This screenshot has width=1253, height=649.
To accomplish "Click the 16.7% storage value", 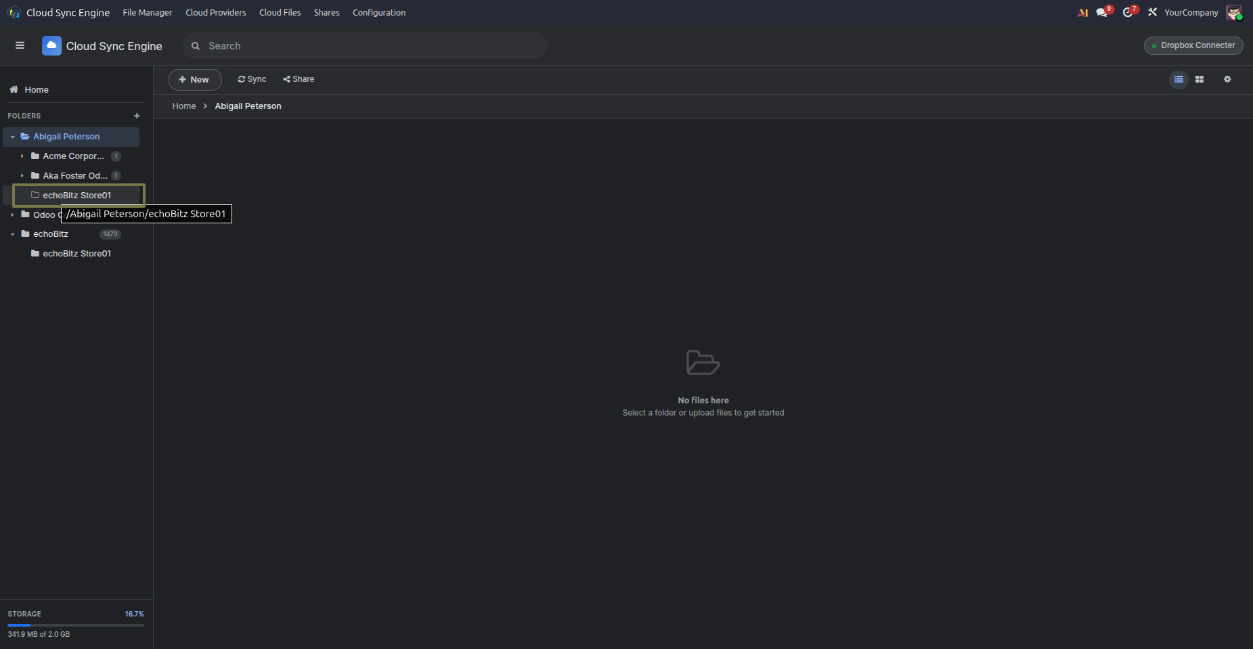I will pos(134,614).
